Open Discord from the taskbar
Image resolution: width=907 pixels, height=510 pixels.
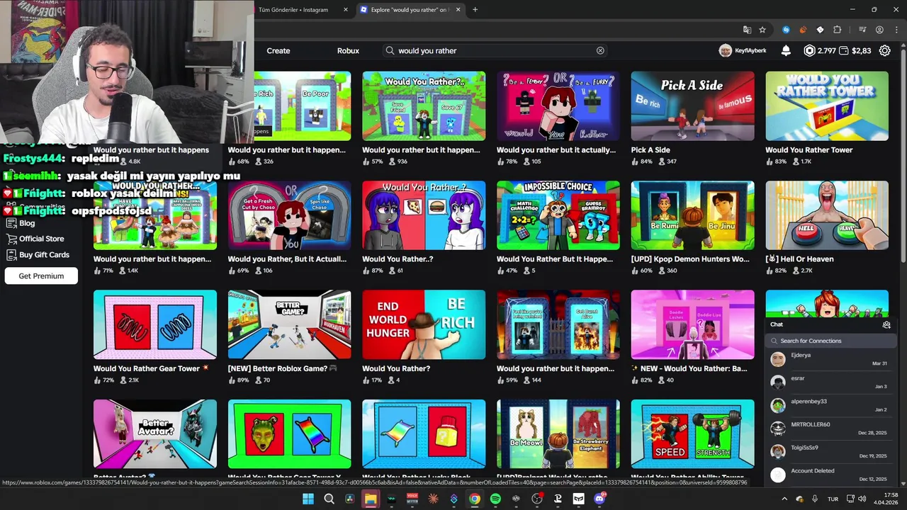[x=599, y=499]
